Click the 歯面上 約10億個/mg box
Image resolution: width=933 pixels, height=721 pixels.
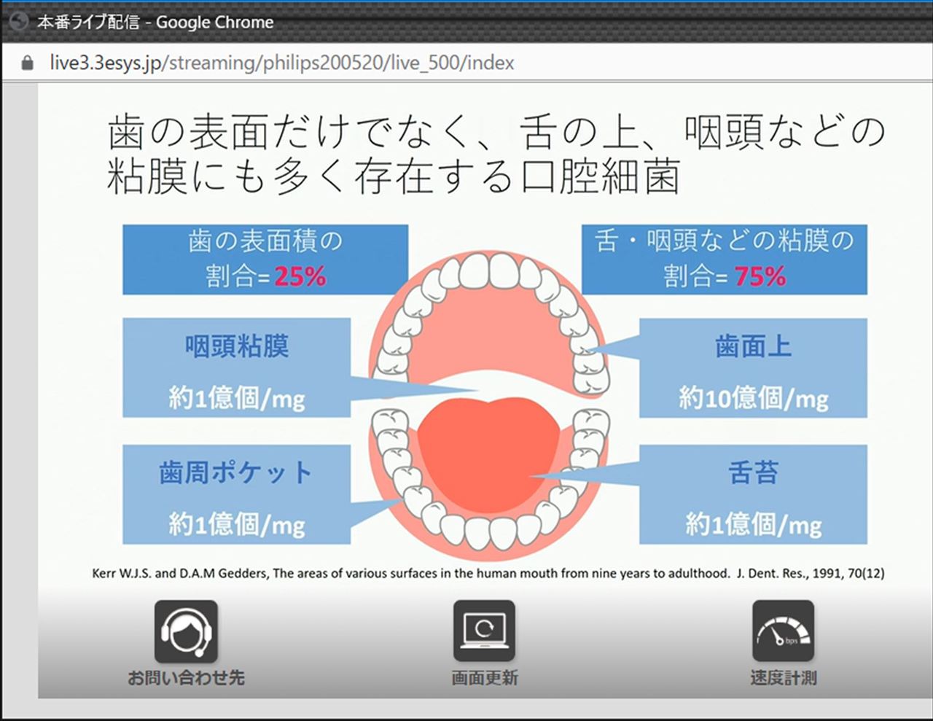click(x=753, y=367)
